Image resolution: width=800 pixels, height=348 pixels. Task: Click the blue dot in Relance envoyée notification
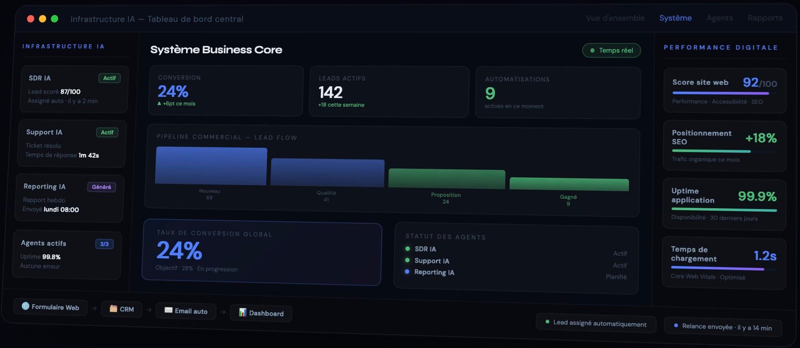[x=676, y=326]
